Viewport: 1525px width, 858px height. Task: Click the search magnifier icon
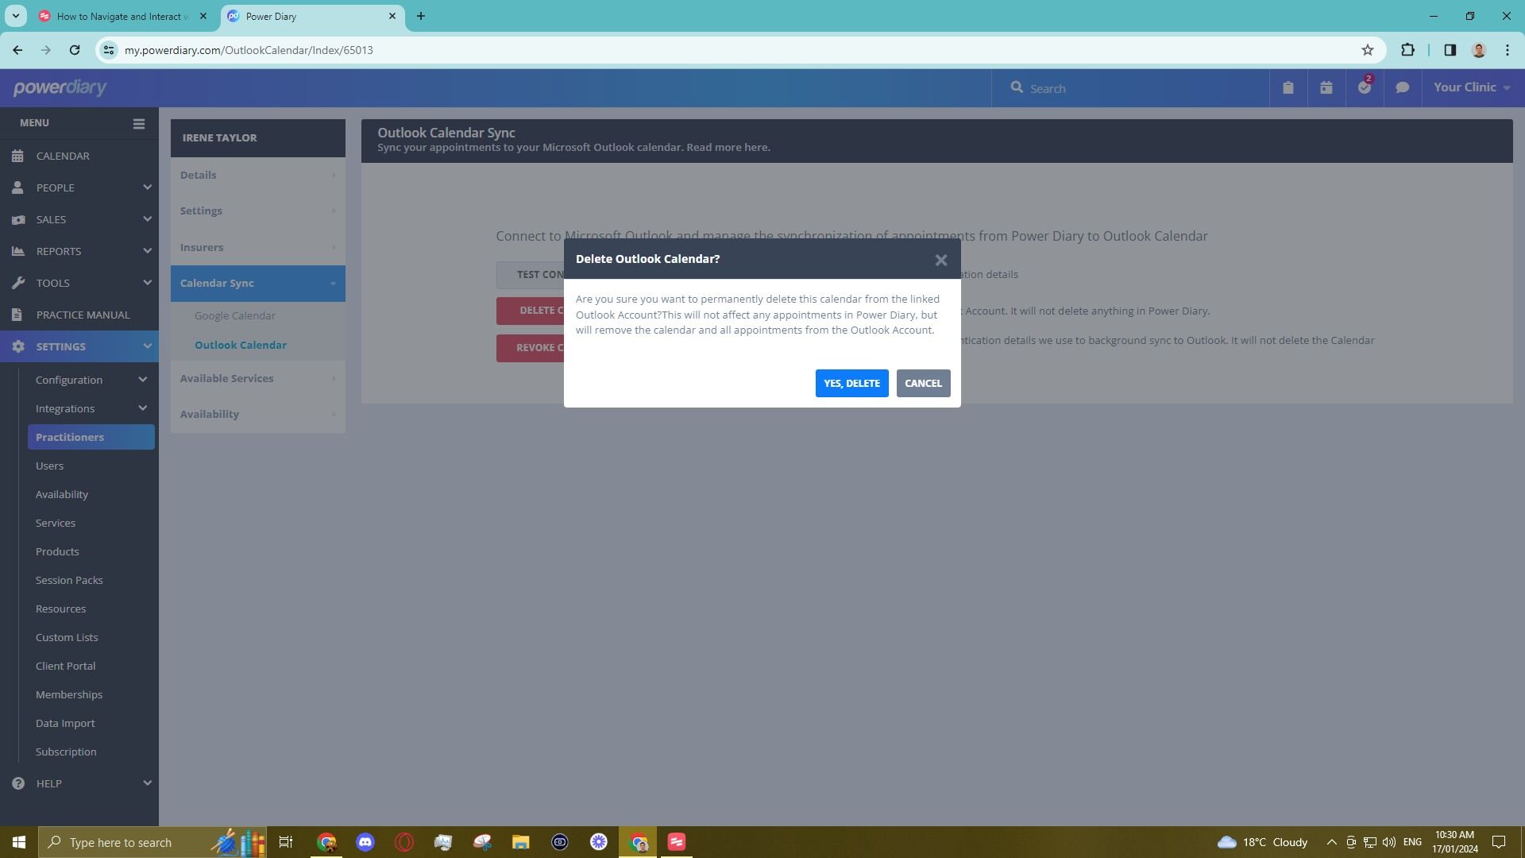tap(1017, 87)
